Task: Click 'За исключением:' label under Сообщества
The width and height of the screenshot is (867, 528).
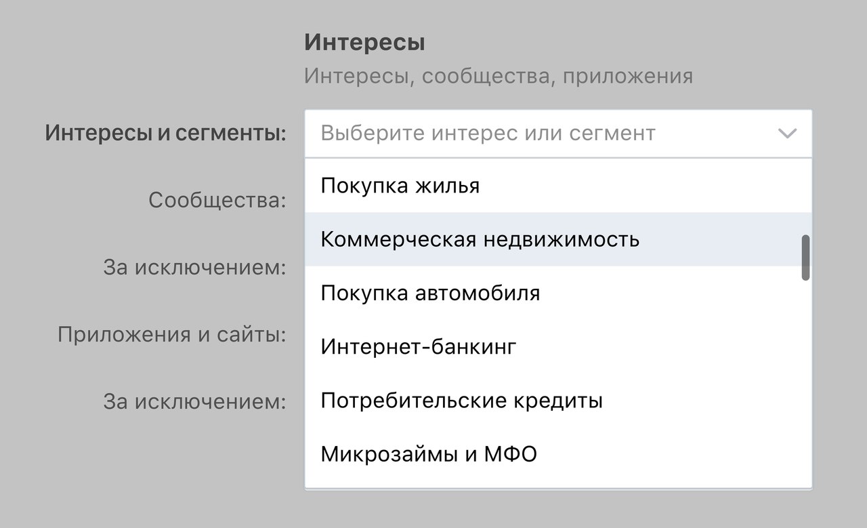Action: 195,267
